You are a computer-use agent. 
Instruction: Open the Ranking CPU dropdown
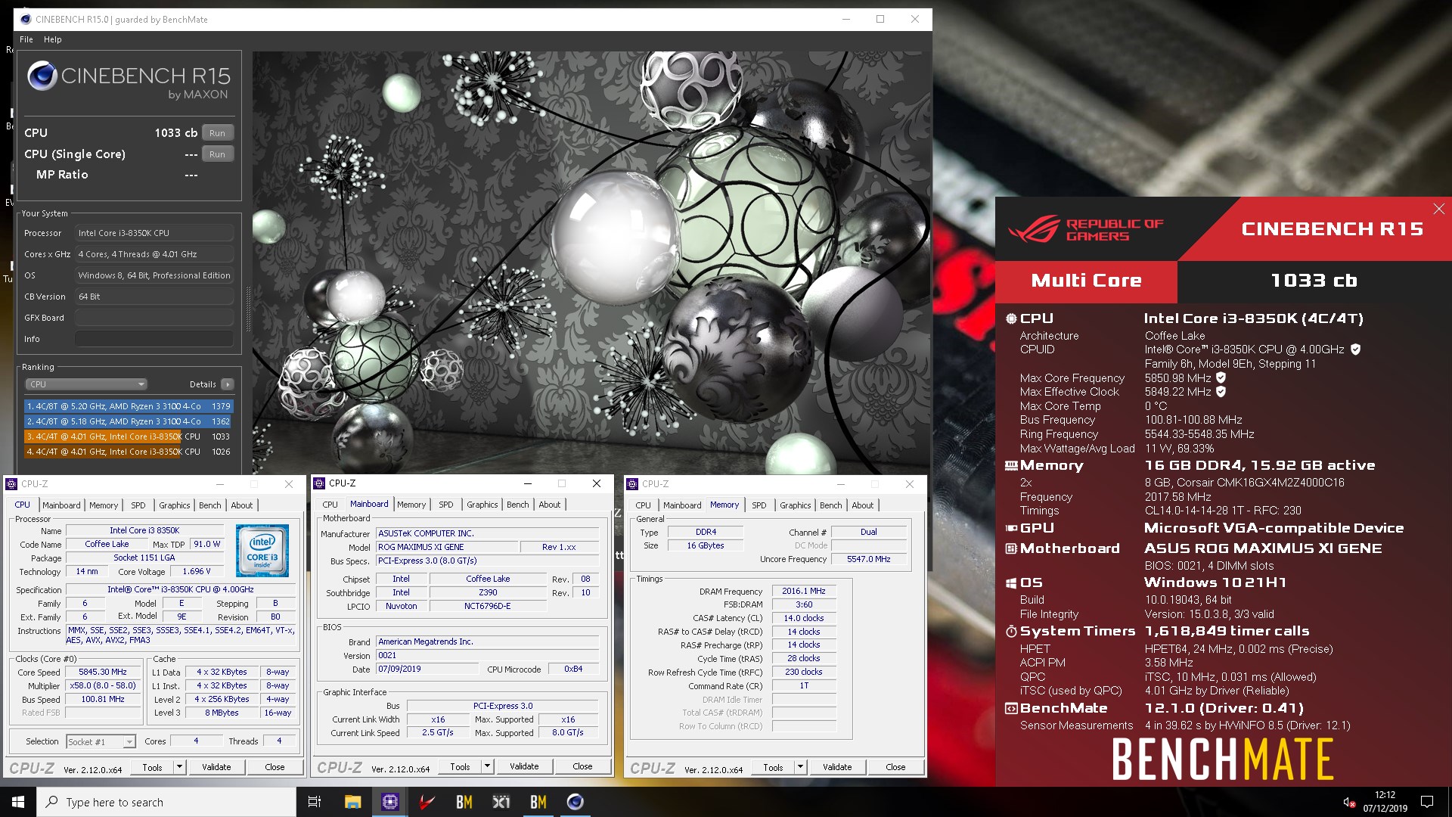click(86, 384)
